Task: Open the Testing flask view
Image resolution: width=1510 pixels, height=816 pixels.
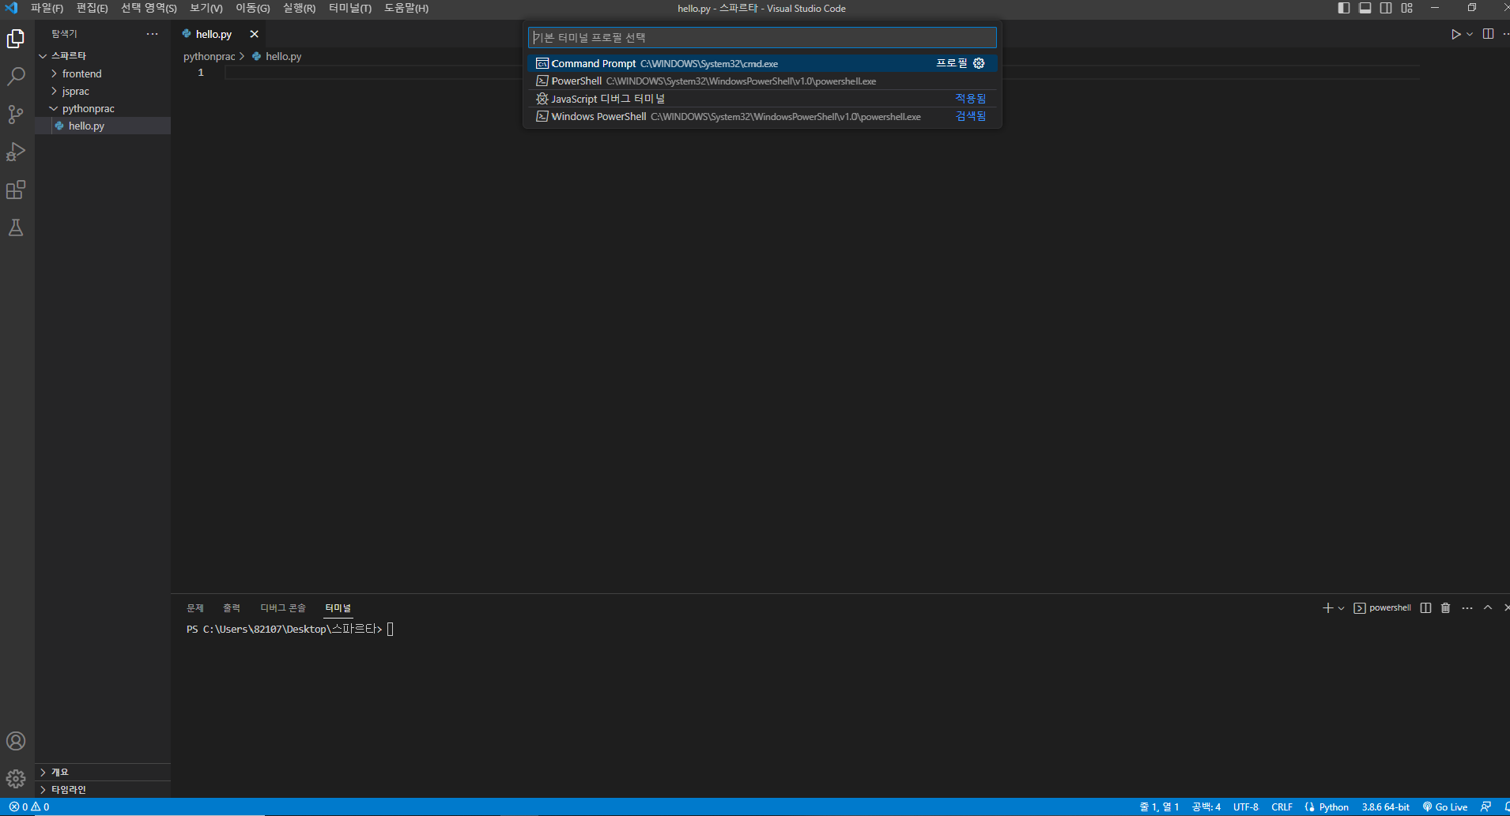Action: coord(16,228)
